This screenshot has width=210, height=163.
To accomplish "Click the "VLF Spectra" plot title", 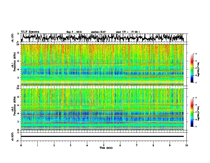I will (30, 32).
